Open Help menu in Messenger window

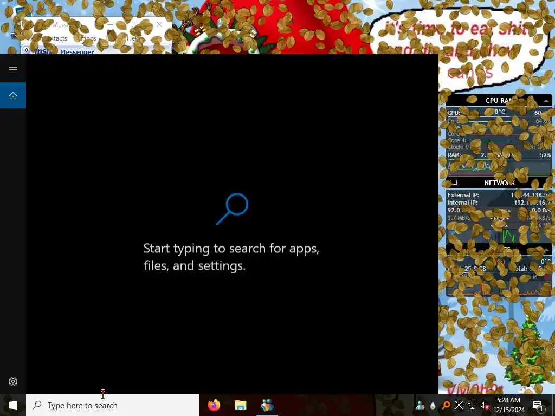click(132, 38)
